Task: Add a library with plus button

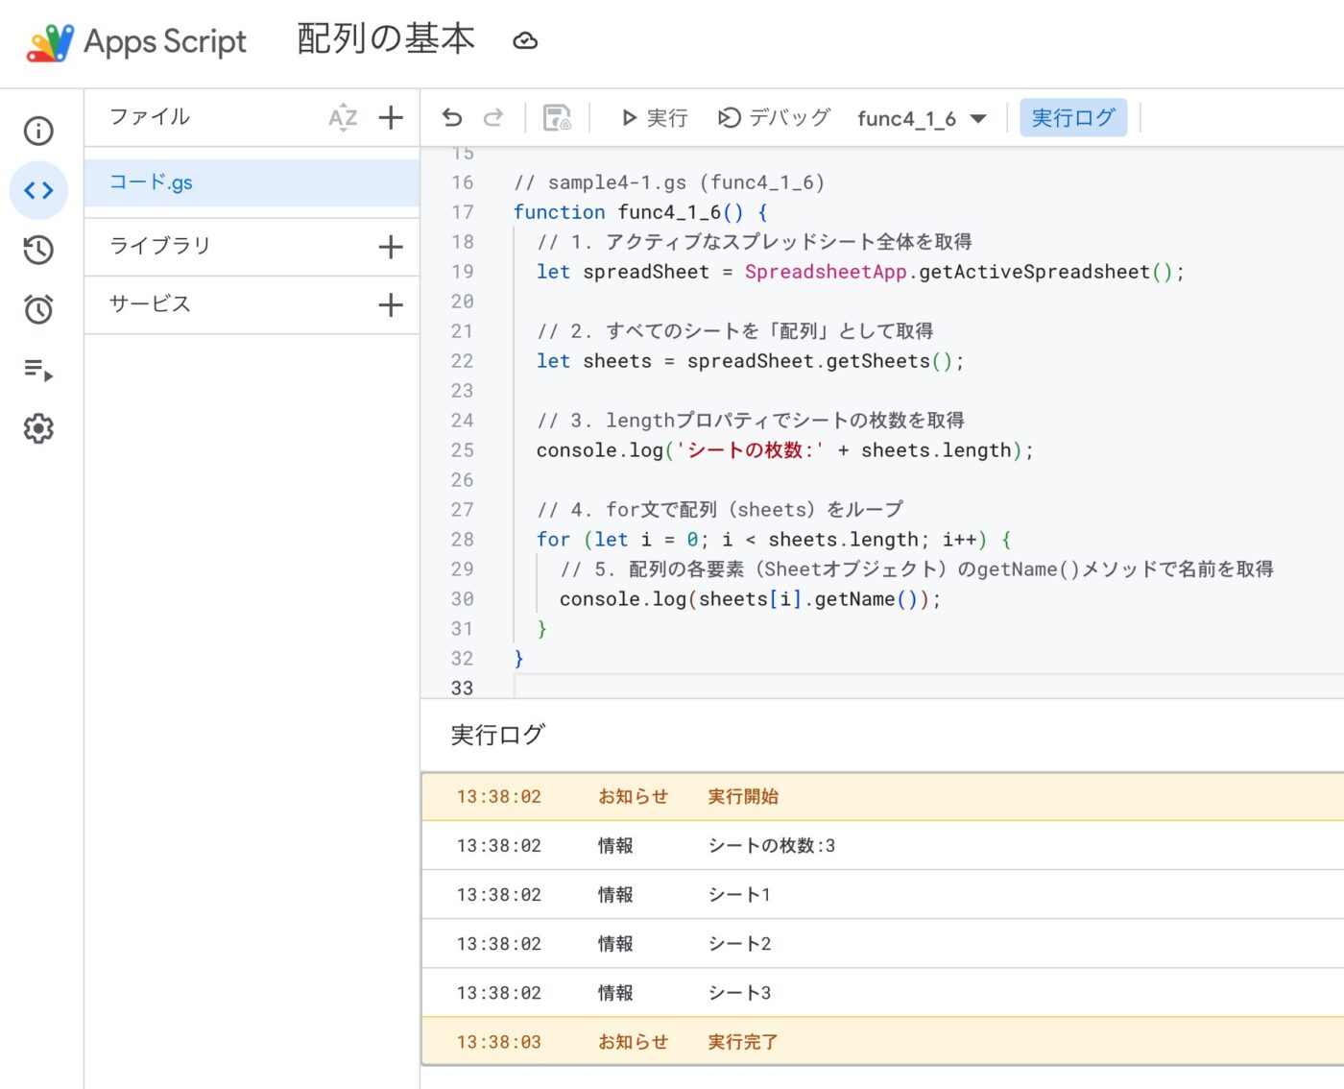Action: 391,247
